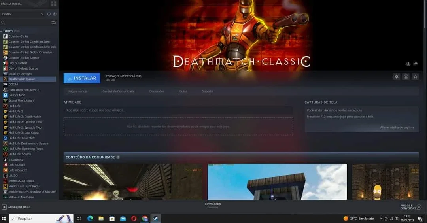Open the Discussões tab
Viewport: 427px width, 223px height.
[x=157, y=91]
